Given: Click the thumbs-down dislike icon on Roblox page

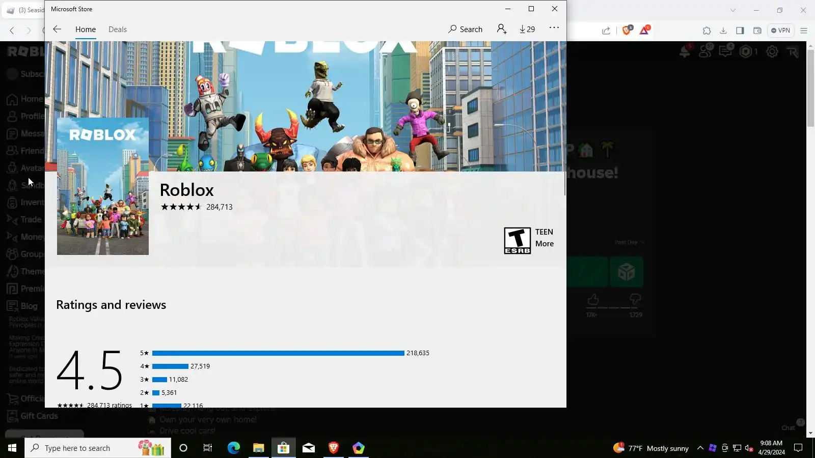Looking at the screenshot, I should (635, 299).
